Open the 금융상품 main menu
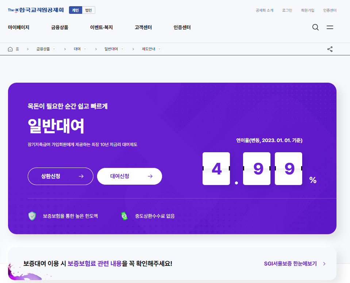 59,27
